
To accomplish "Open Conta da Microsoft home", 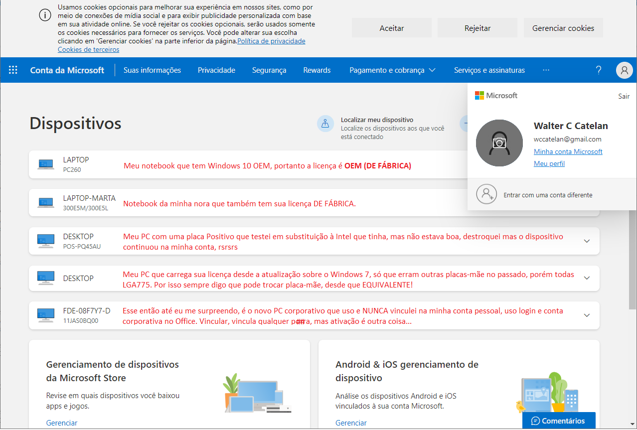I will pos(67,70).
